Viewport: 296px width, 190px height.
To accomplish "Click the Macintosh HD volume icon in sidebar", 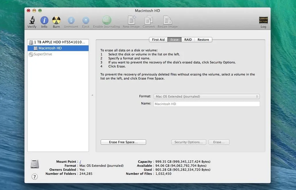I will (x=35, y=48).
